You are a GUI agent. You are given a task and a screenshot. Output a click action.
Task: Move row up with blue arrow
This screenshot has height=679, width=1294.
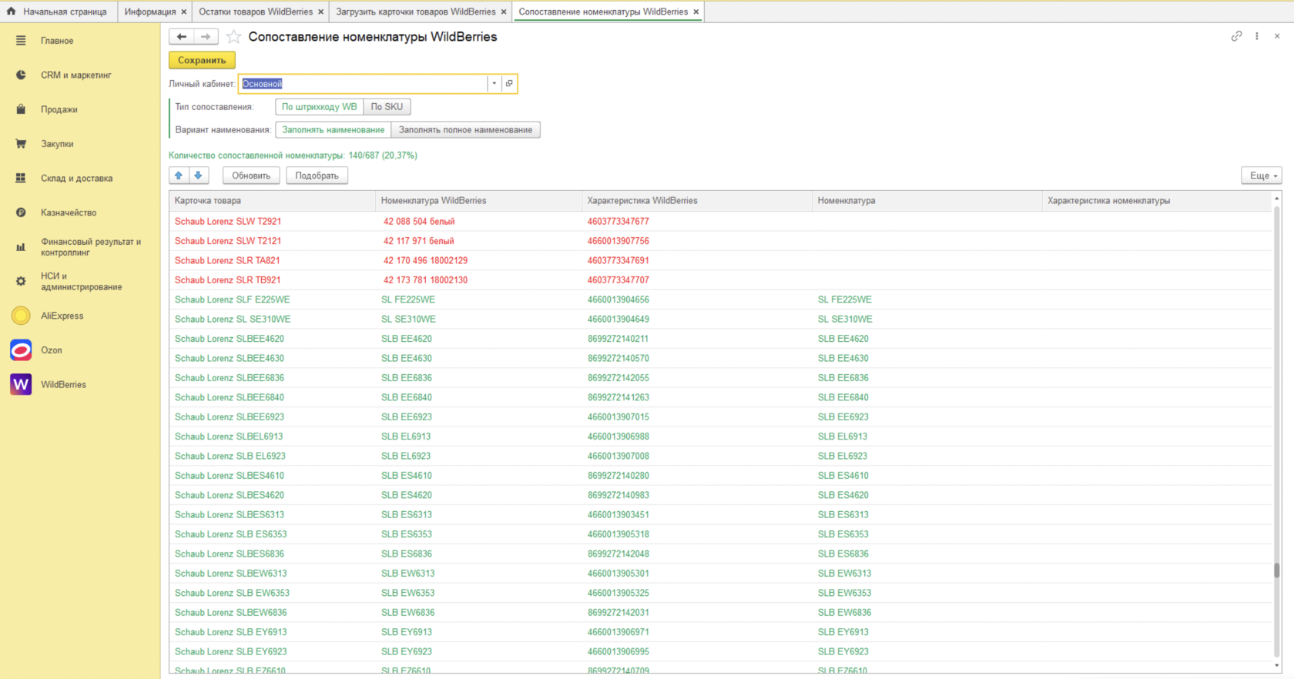tap(179, 176)
